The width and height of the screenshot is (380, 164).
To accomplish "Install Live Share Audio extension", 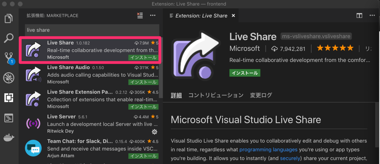I will [143, 82].
